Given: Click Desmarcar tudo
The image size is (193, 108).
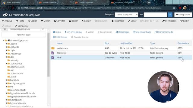Looking at the screenshot, I should [x=164, y=32].
